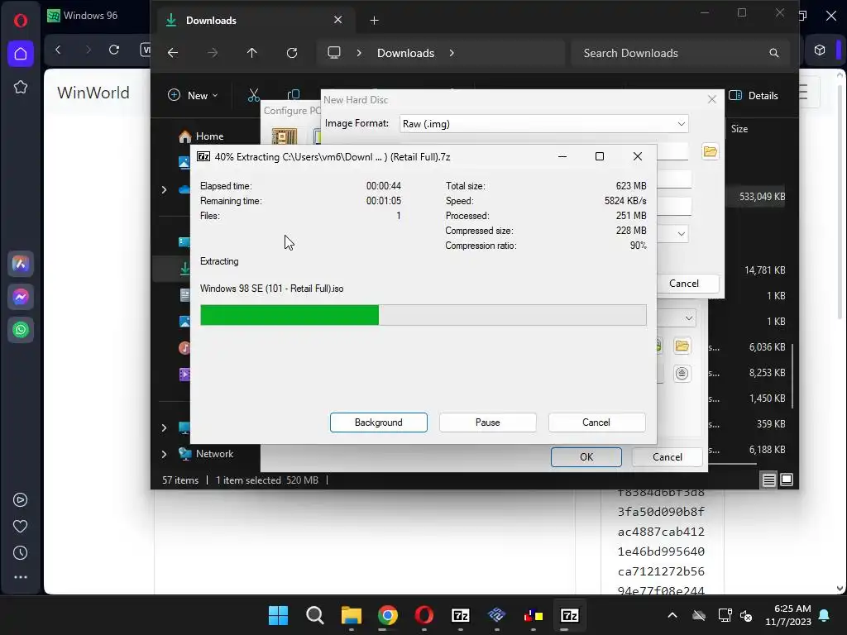The height and width of the screenshot is (635, 847).
Task: Confirm Configure PC dialog with OK
Action: (586, 456)
